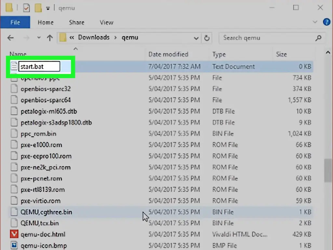Click the file icon of petalogix-ml605.dtb
Screen dimensions: 333x250
point(14,111)
